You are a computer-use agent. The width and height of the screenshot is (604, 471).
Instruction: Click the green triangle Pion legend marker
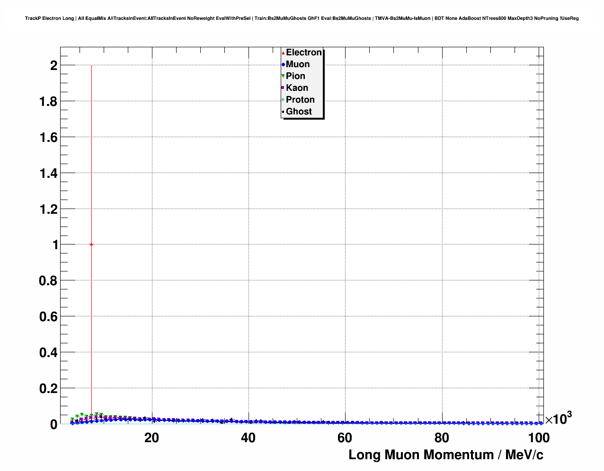283,76
